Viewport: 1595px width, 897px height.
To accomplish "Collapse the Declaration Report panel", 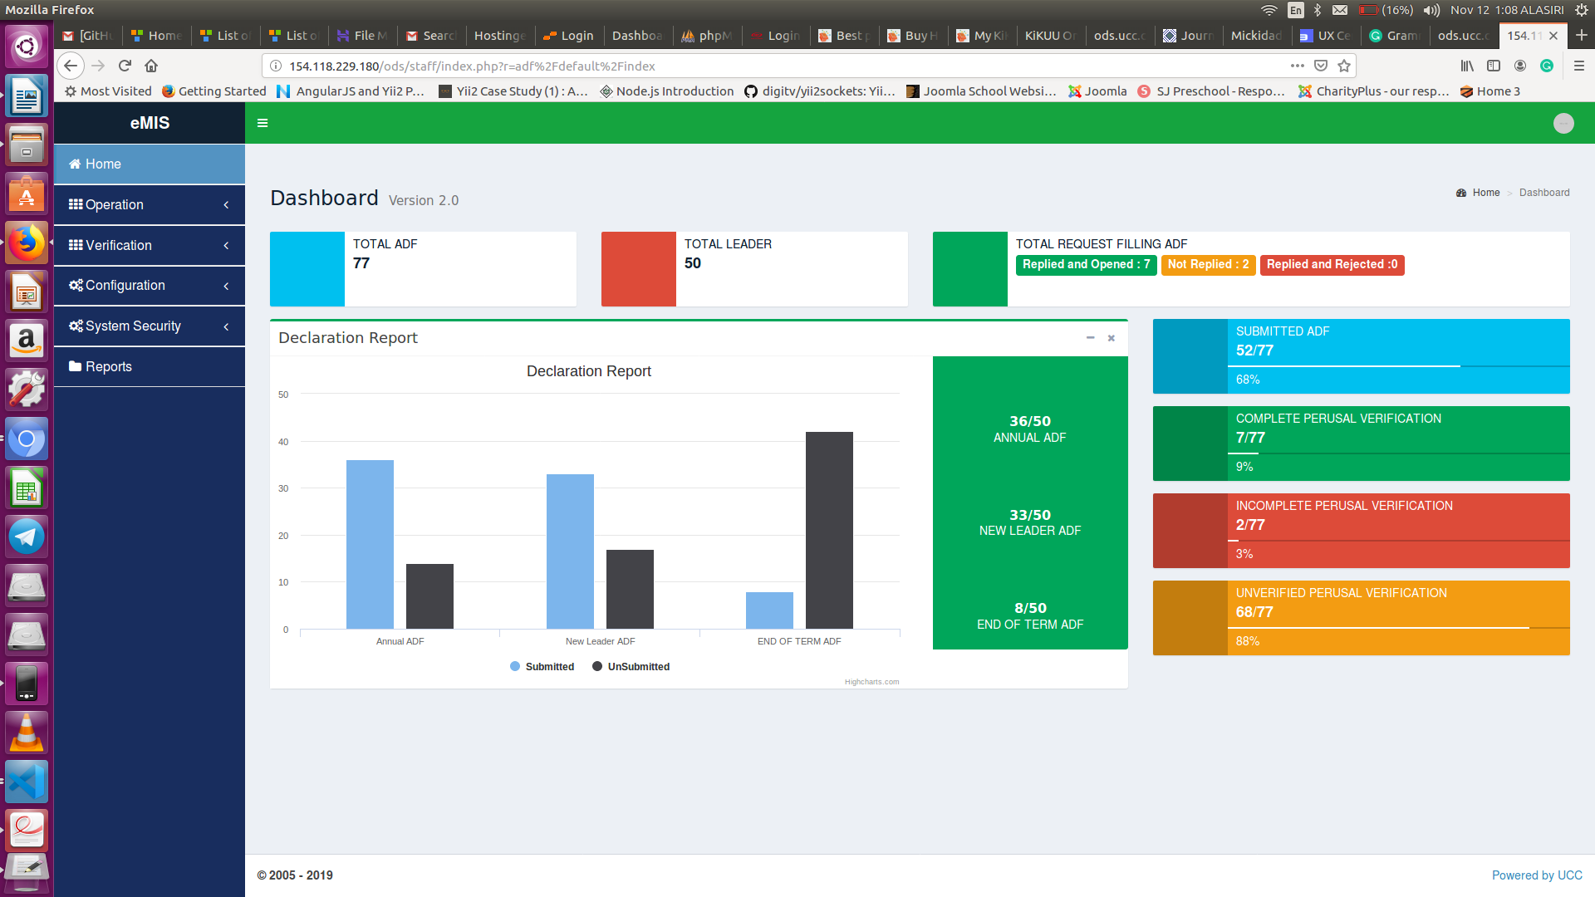I will tap(1090, 338).
